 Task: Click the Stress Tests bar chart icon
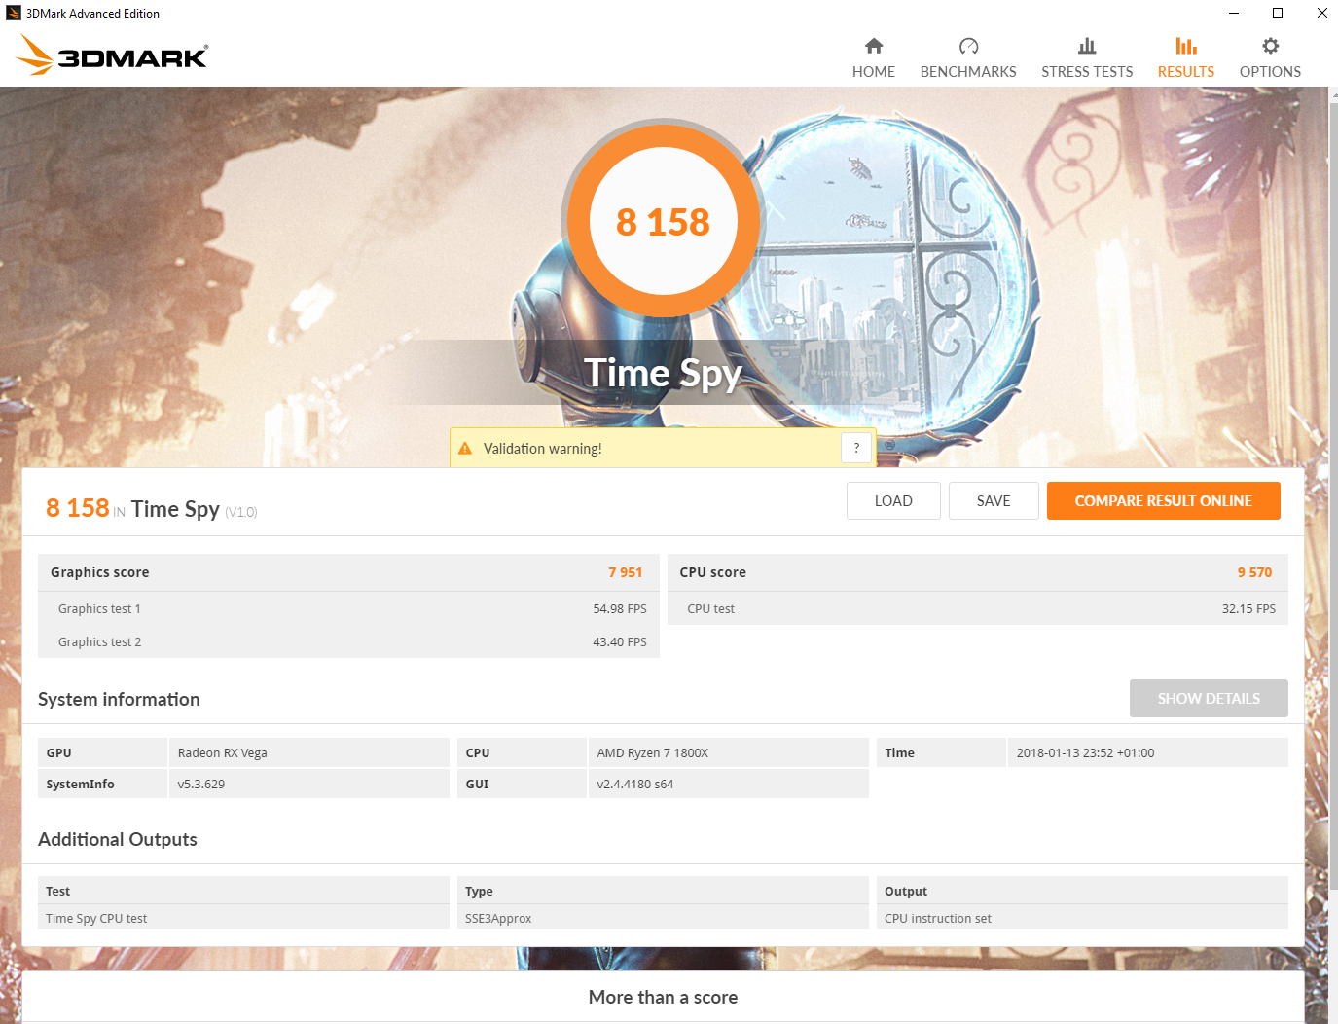(x=1087, y=46)
